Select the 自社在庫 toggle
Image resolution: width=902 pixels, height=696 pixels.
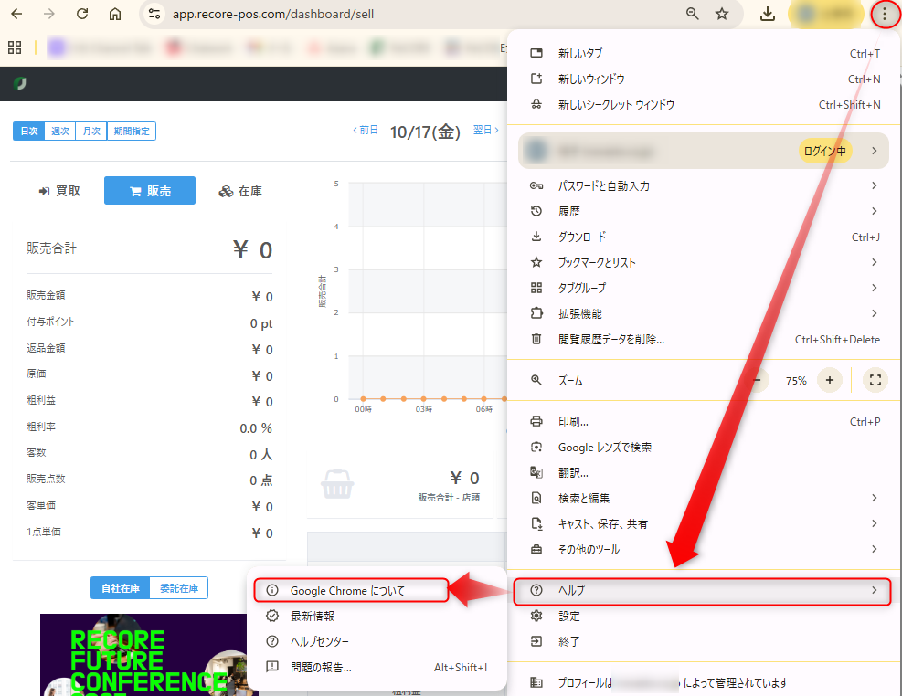click(x=121, y=588)
